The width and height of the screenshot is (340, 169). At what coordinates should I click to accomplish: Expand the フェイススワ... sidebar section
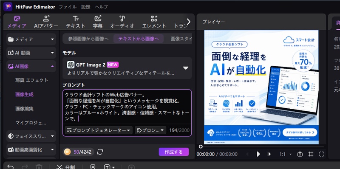click(x=31, y=136)
